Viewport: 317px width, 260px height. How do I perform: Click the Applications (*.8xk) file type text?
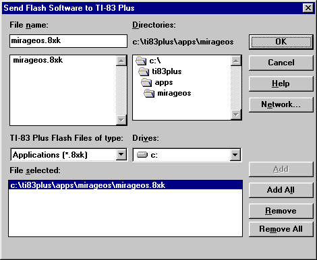[50, 155]
